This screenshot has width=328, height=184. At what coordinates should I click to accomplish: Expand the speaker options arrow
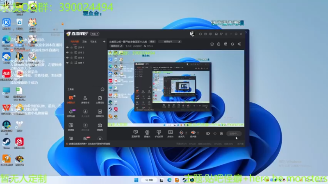[198, 133]
